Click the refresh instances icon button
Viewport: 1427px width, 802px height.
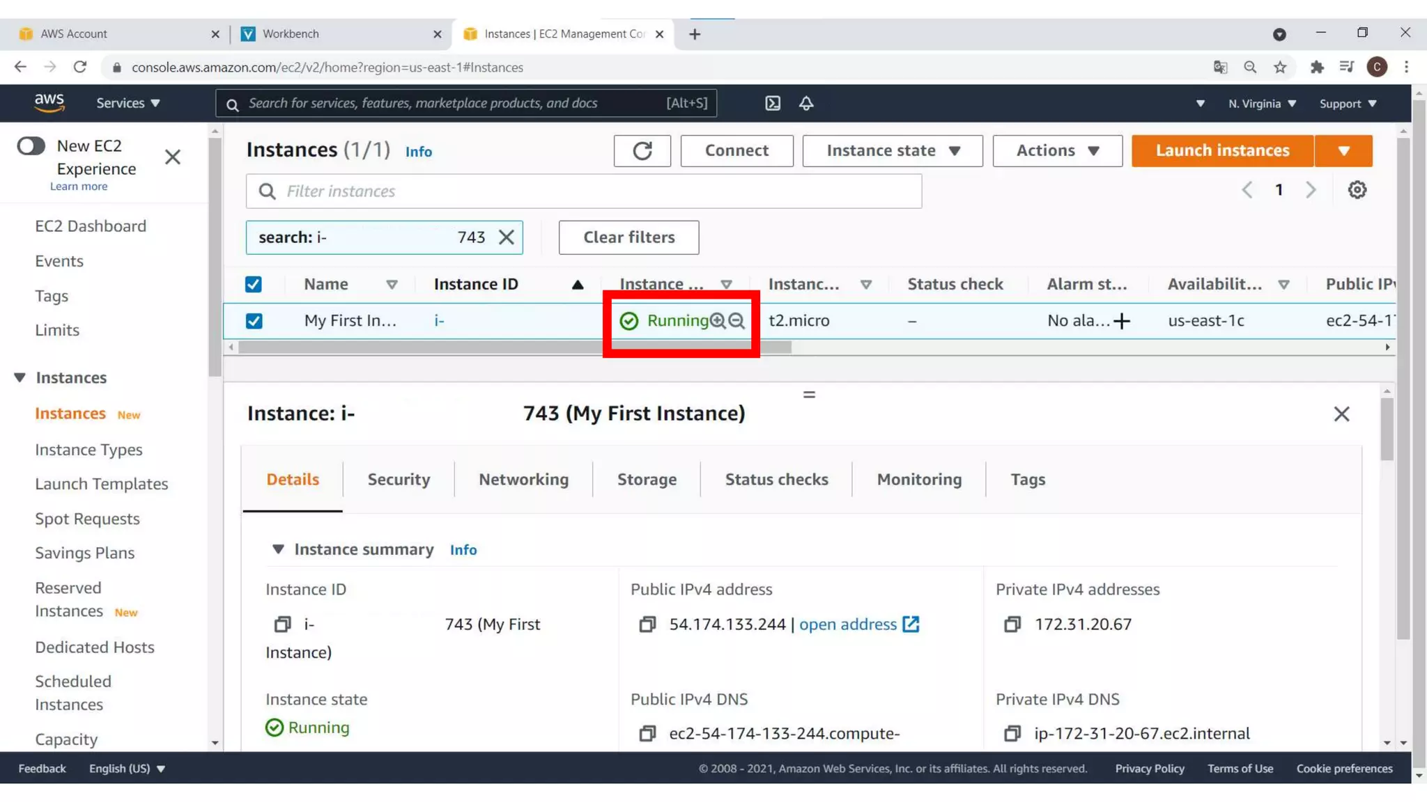[642, 151]
